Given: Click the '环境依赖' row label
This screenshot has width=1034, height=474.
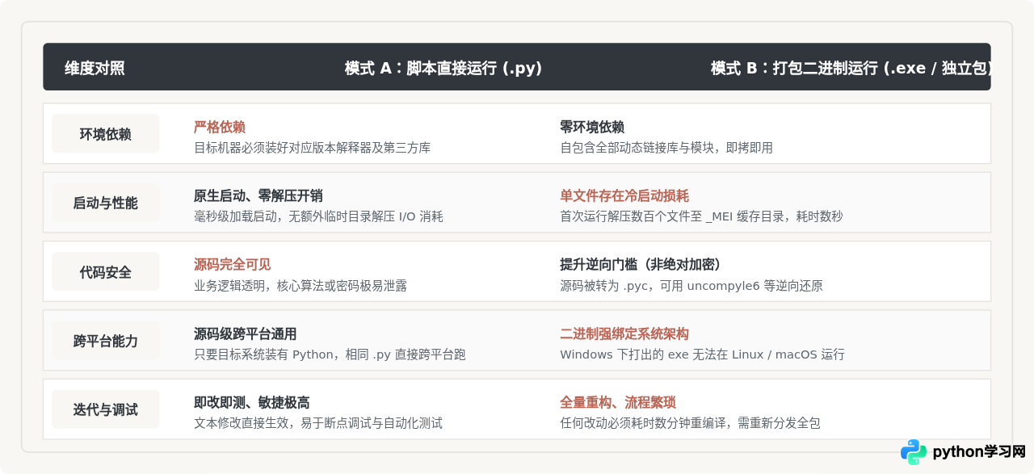Looking at the screenshot, I should pos(105,134).
